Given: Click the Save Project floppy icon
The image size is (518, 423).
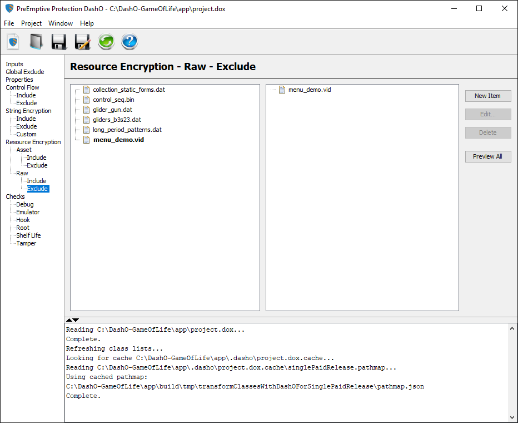Looking at the screenshot, I should click(x=59, y=42).
